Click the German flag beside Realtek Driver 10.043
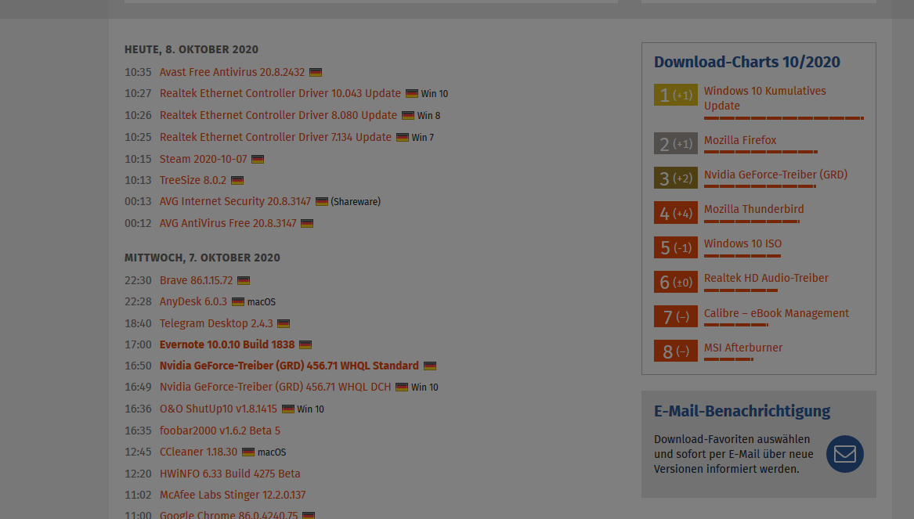 click(x=411, y=94)
